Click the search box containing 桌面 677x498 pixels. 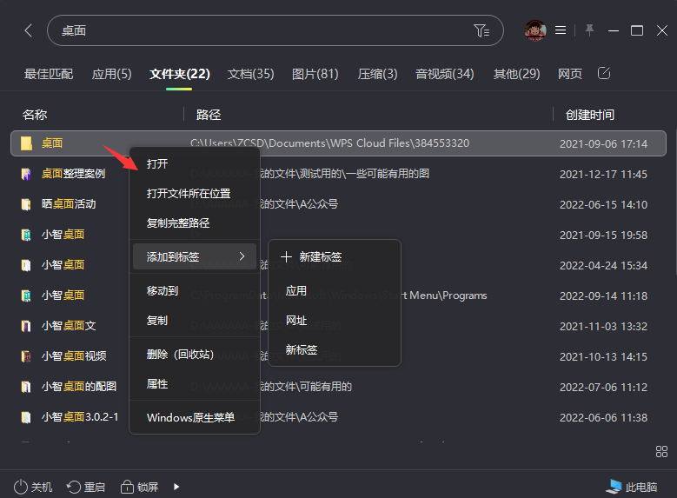tap(275, 30)
